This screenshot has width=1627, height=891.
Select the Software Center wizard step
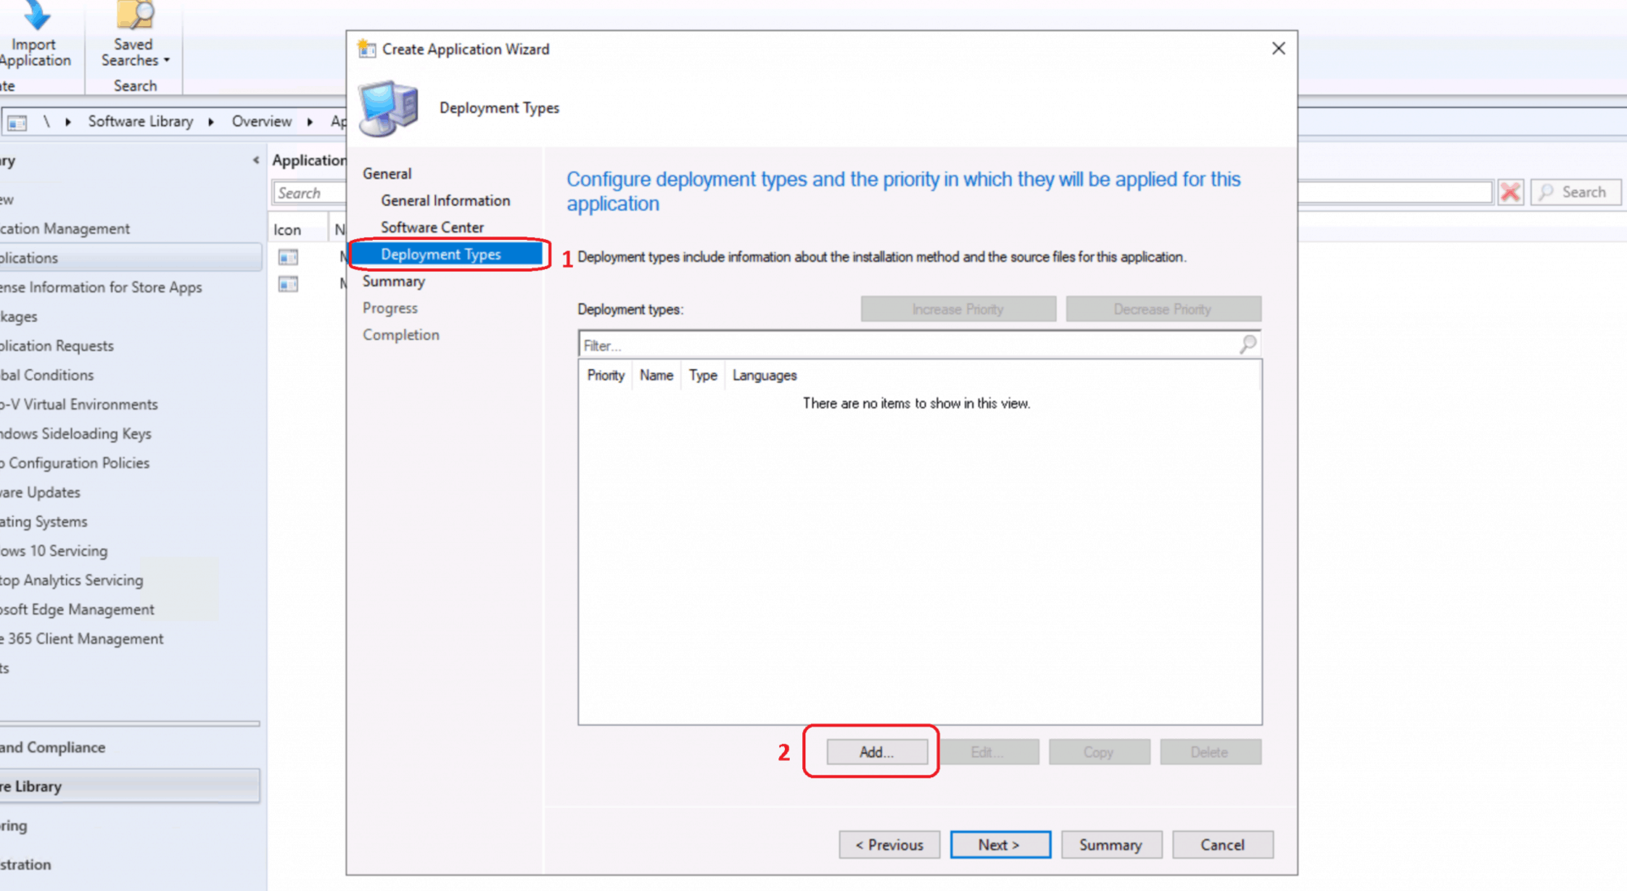click(x=432, y=227)
